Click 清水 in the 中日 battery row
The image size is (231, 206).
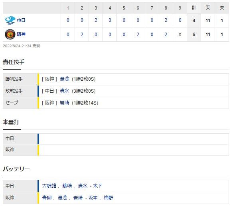(x=83, y=186)
